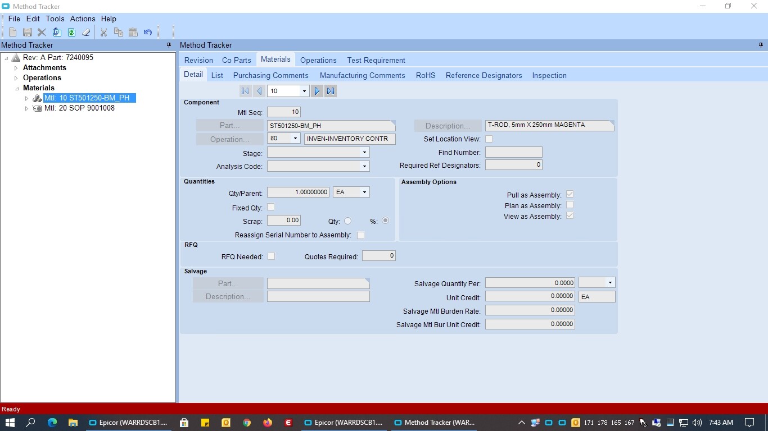768x431 pixels.
Task: Click the Salvage Part... button
Action: point(228,283)
